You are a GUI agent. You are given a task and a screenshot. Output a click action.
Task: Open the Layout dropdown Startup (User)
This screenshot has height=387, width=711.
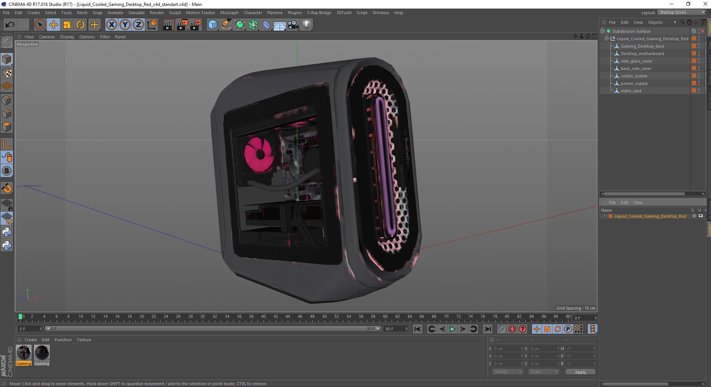coord(681,13)
